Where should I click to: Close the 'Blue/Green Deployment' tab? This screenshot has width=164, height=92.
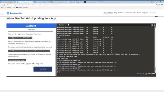pos(65,2)
